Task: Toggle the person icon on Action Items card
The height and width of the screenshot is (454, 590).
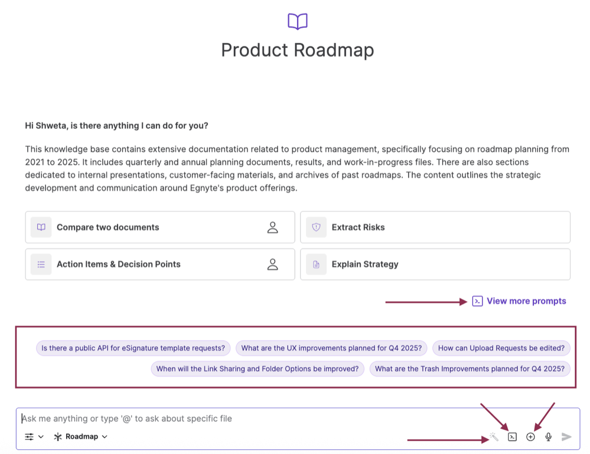Action: point(273,264)
